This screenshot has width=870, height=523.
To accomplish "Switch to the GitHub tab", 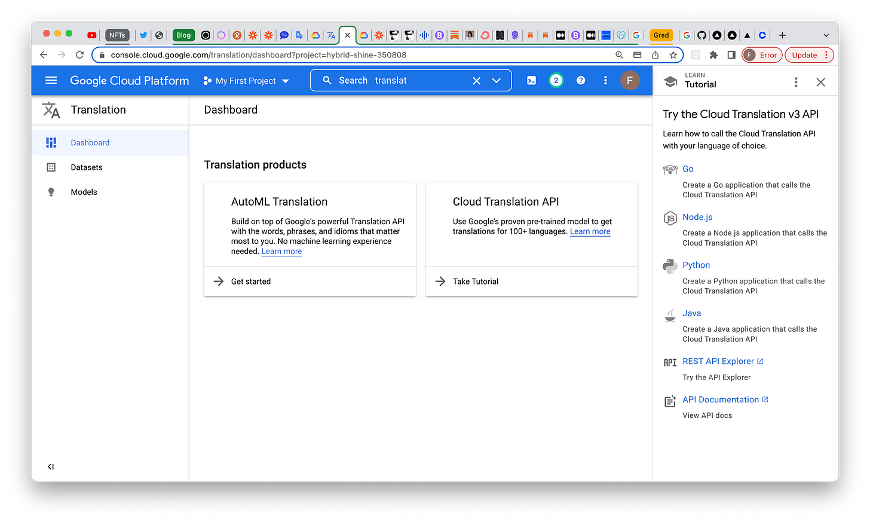I will click(701, 35).
